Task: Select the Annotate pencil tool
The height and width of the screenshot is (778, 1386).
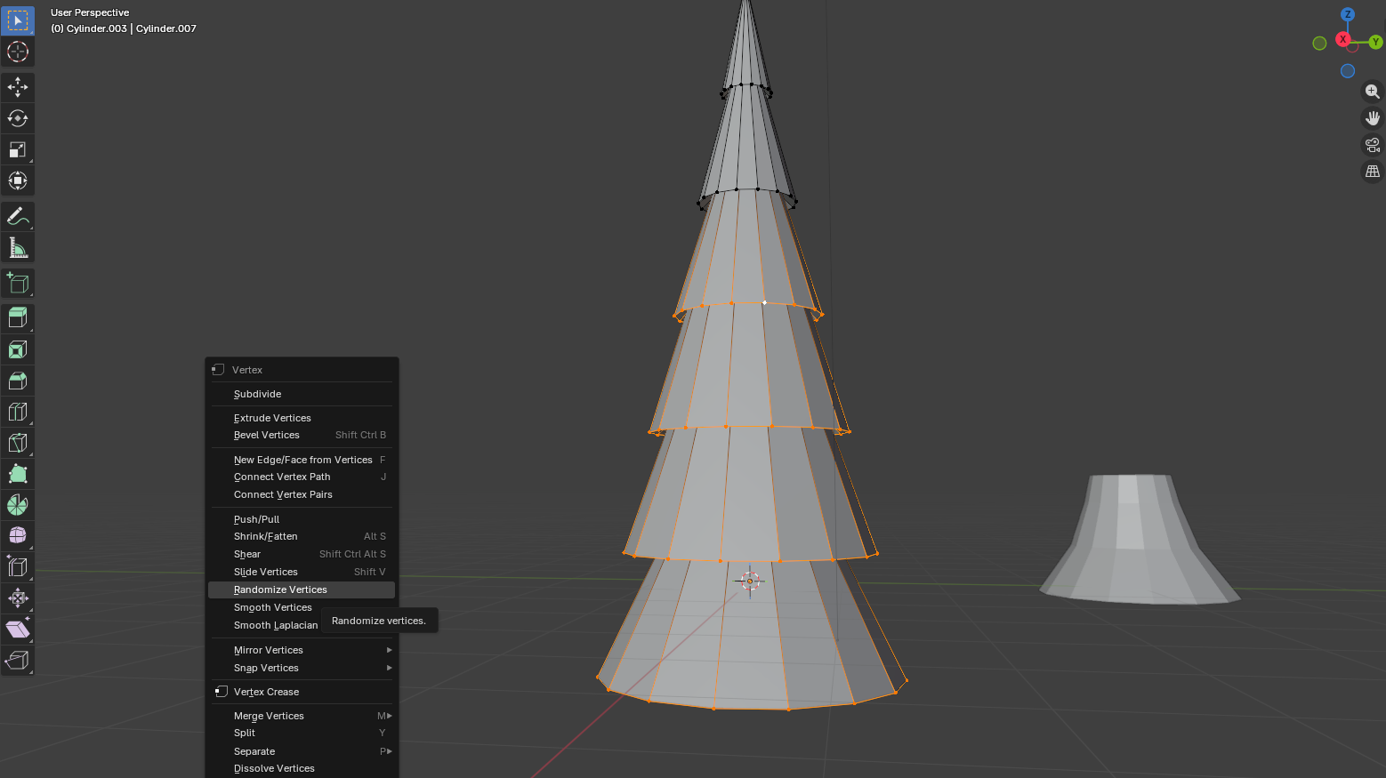Action: point(18,216)
